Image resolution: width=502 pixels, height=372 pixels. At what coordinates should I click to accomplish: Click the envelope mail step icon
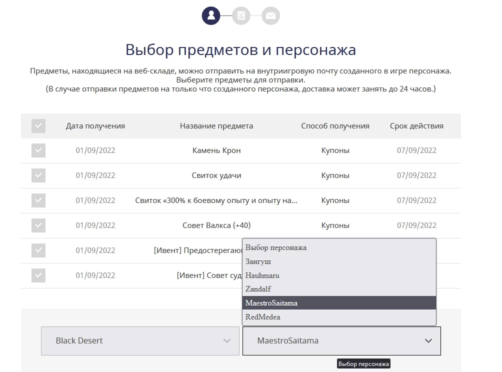(271, 15)
